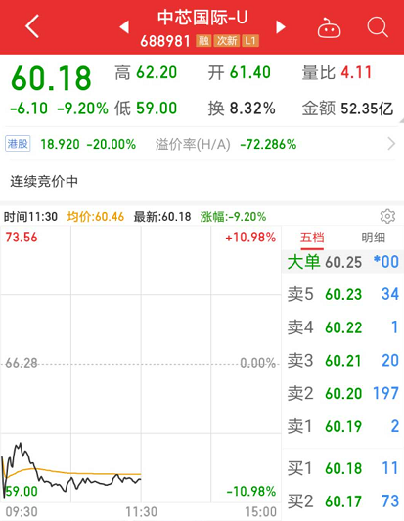Expand the Hong Kong stock row chevron
Viewport: 404px width, 521px height.
click(x=391, y=144)
